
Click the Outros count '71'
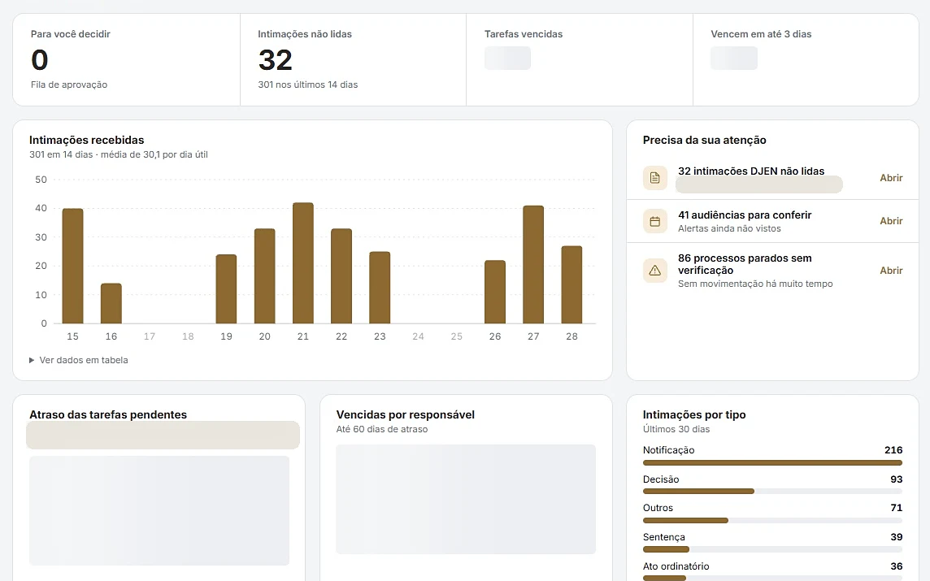click(896, 508)
